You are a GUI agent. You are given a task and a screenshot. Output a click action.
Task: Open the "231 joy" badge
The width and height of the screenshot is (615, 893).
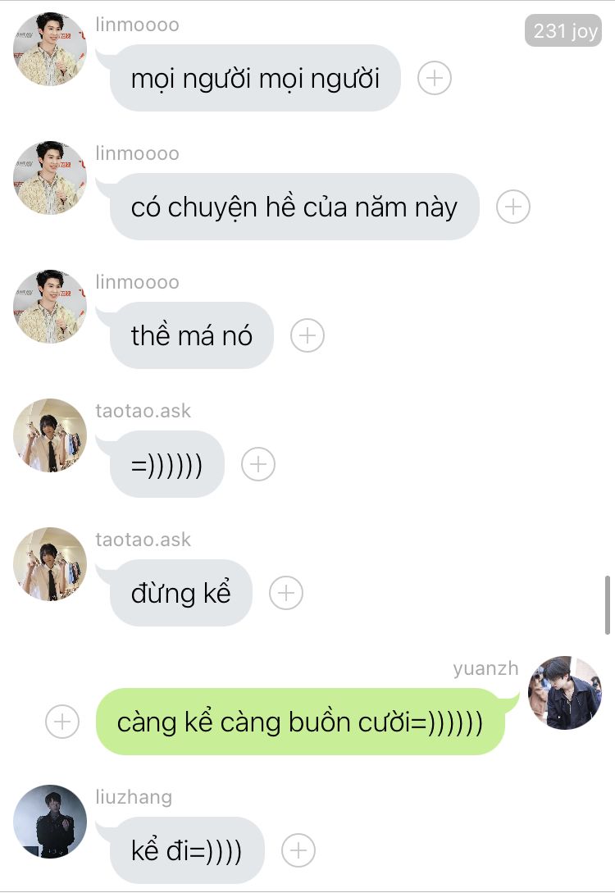(x=563, y=31)
